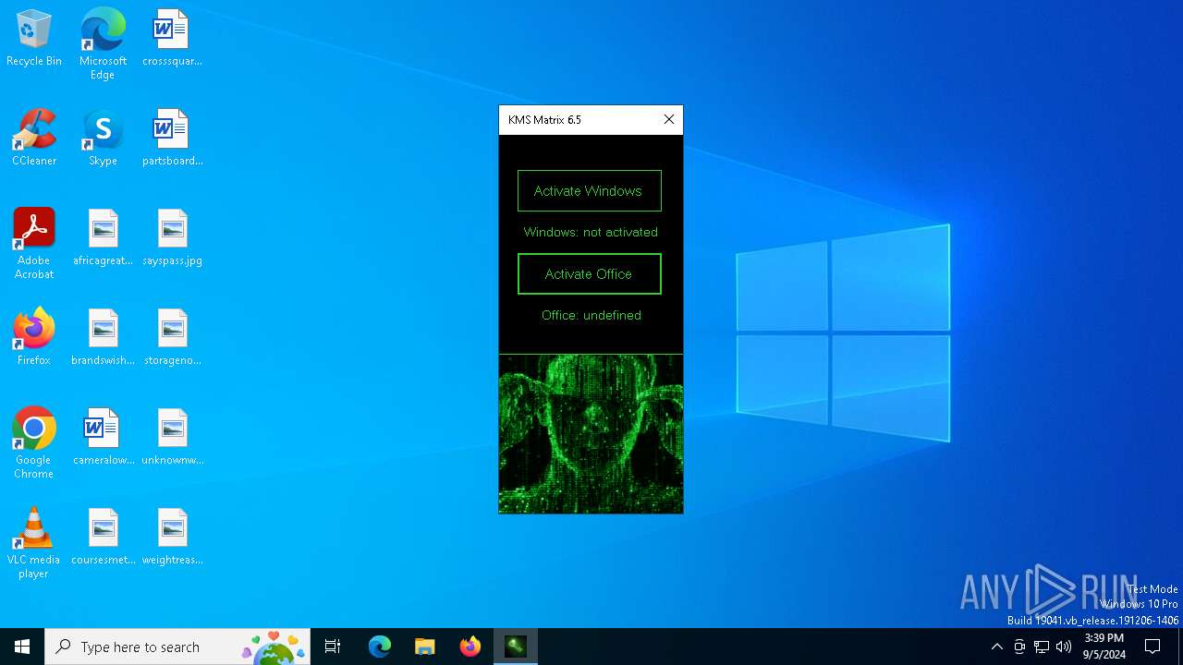Open File Explorer from the taskbar
This screenshot has height=665, width=1183.
[x=424, y=647]
